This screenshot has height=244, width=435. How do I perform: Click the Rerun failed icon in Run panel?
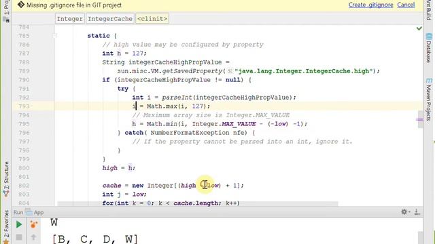tap(33, 224)
